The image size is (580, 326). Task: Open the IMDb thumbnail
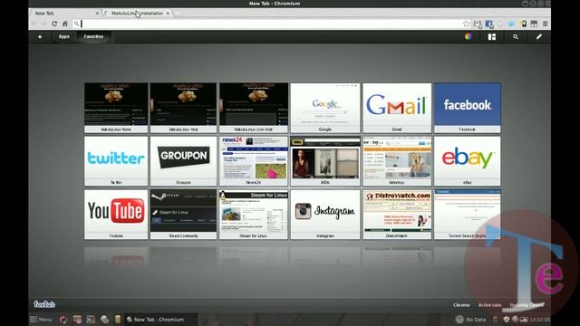click(325, 161)
